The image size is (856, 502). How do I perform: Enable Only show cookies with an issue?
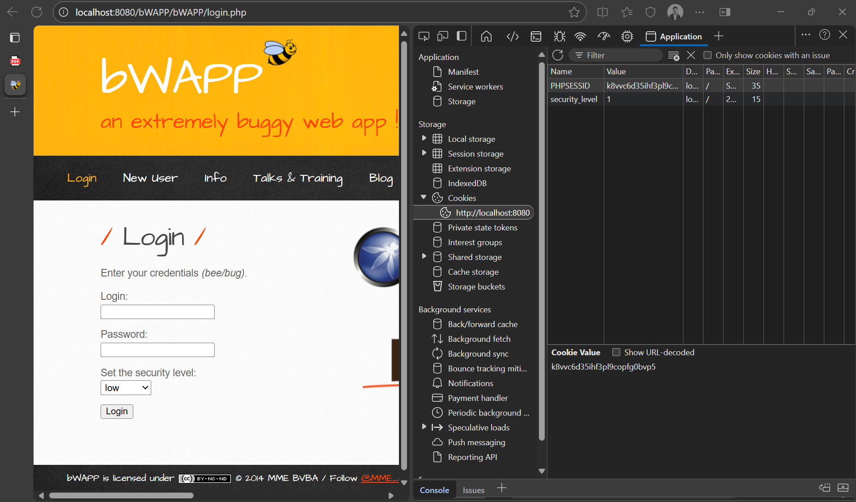point(708,55)
